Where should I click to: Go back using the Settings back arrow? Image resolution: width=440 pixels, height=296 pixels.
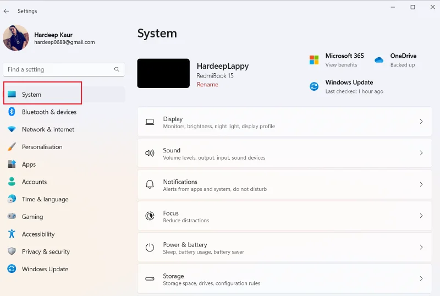point(7,11)
